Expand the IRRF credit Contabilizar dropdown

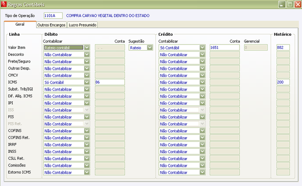click(202, 145)
